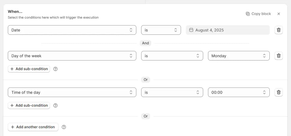Screen dimensions: 291x136
Task: Open help icon beside first Add sub-condition
Action: (55, 69)
